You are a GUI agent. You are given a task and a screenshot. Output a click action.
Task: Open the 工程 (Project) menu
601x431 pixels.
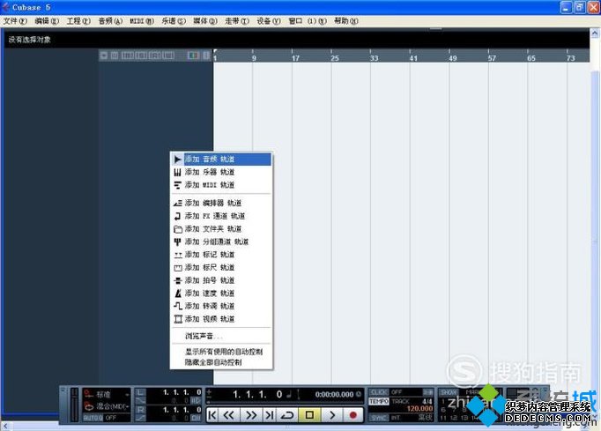coord(78,21)
